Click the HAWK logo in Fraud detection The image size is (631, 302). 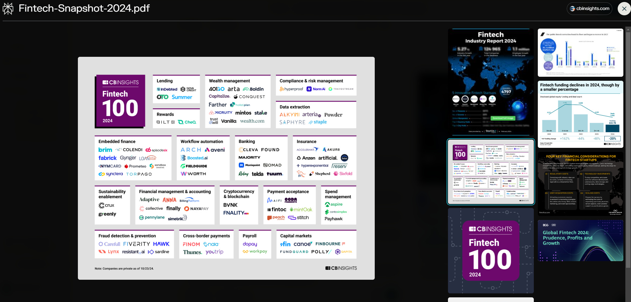point(161,244)
